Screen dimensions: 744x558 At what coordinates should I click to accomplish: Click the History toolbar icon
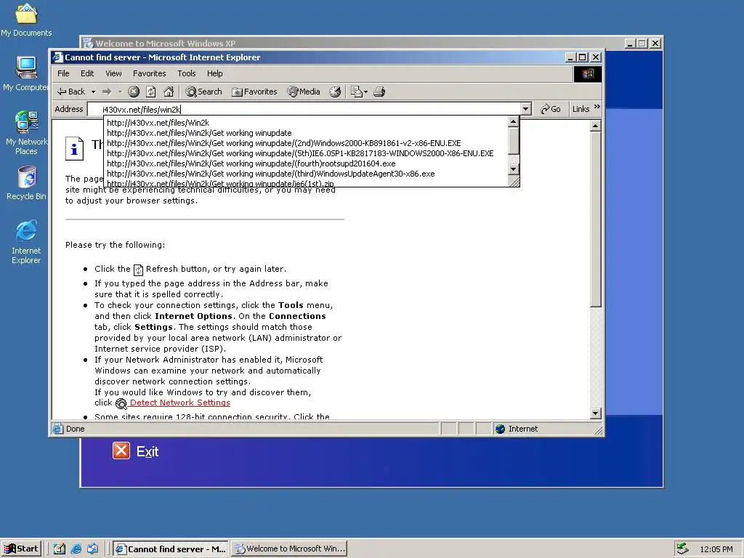335,92
